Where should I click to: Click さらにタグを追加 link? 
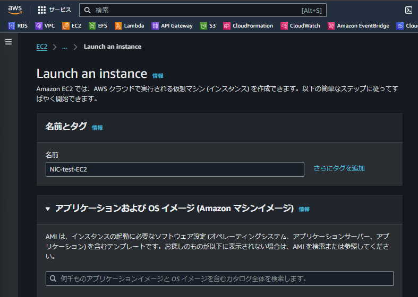coord(339,168)
